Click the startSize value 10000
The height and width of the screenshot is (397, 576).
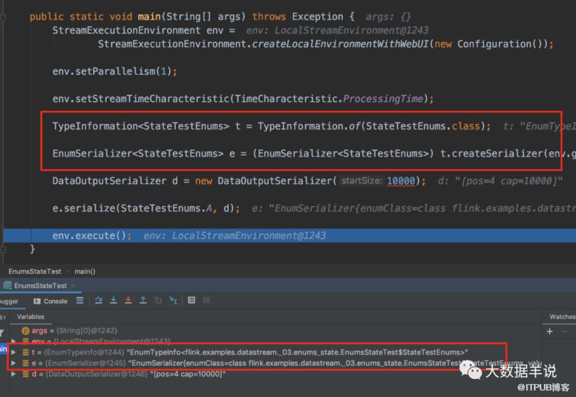click(401, 181)
